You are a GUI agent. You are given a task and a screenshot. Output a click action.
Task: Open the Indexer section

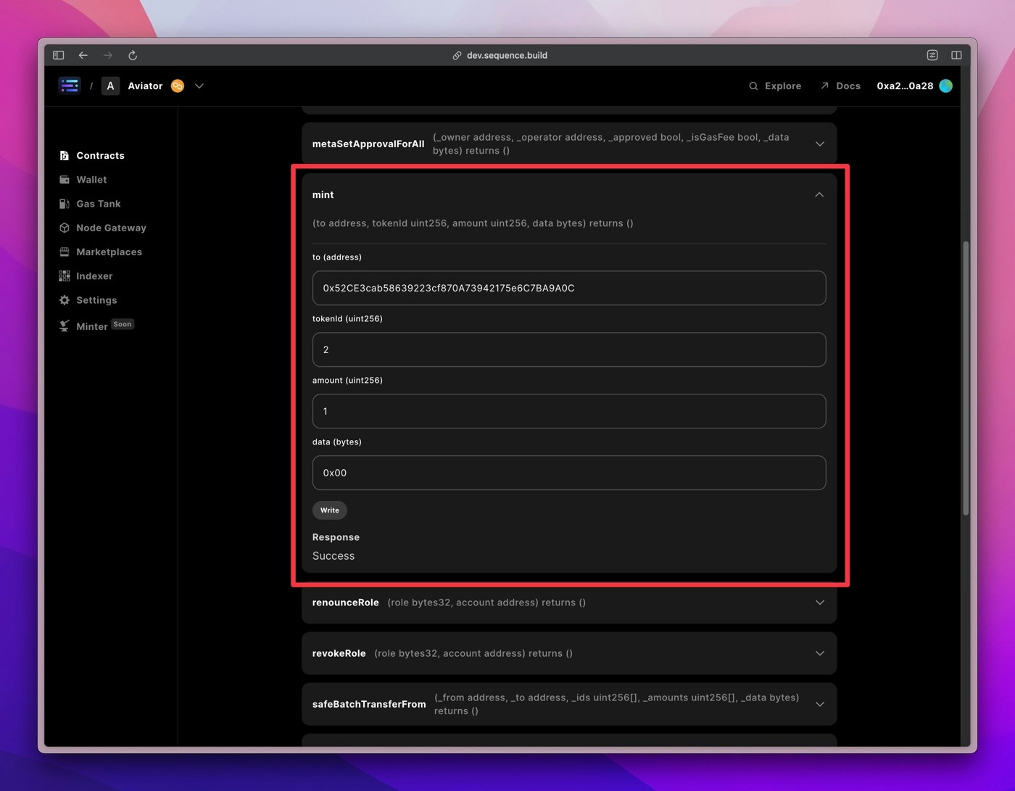[86, 276]
